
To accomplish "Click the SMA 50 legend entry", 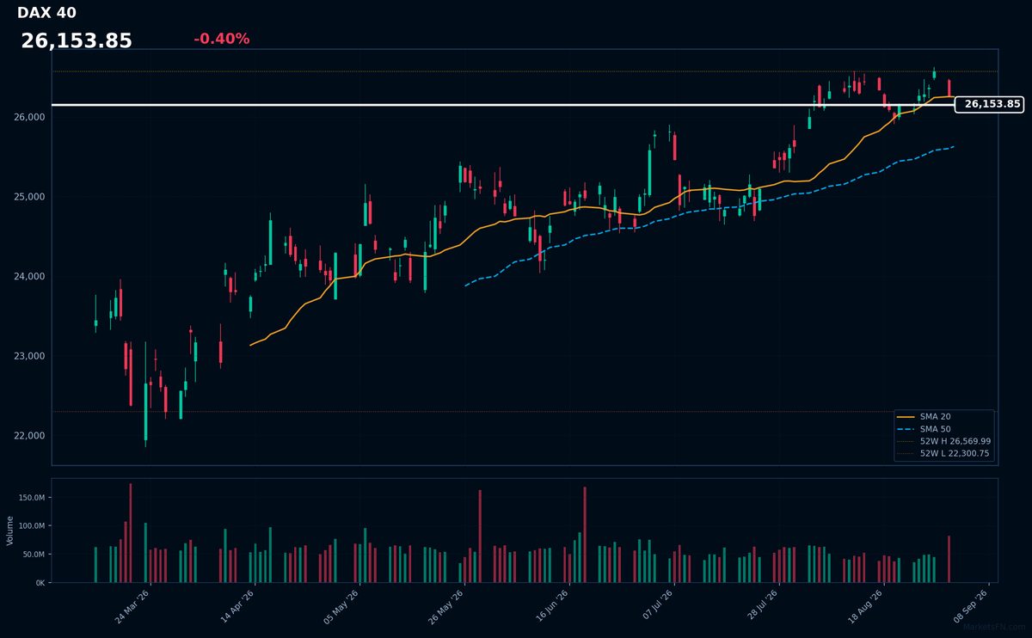I will click(x=935, y=428).
